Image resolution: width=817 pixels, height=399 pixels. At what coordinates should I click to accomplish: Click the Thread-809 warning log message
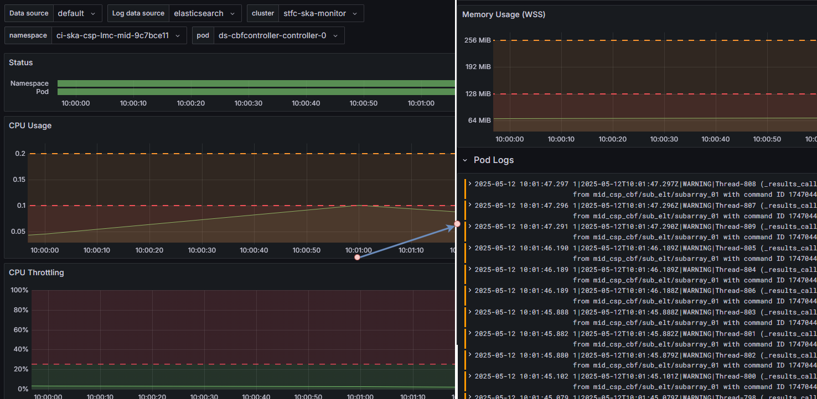(x=695, y=232)
